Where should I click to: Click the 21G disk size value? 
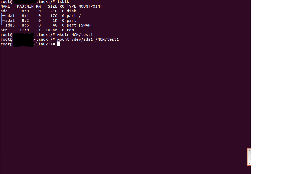point(54,11)
